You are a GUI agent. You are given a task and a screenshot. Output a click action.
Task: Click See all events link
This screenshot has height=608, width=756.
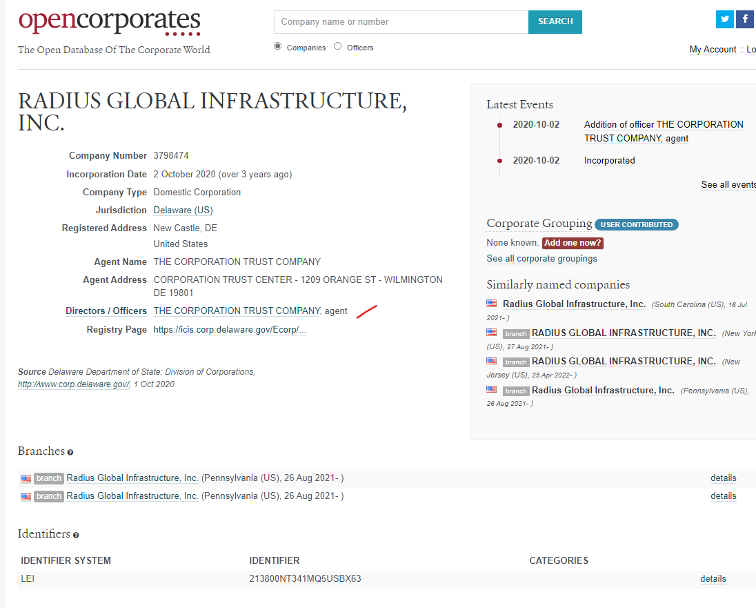(728, 185)
